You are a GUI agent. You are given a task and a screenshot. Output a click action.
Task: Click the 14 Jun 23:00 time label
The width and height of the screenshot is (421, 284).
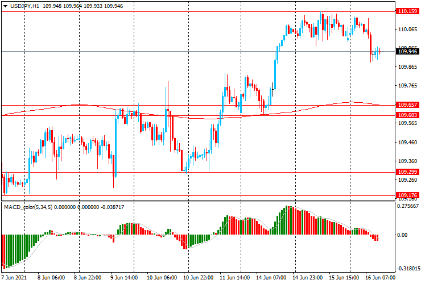(x=308, y=277)
